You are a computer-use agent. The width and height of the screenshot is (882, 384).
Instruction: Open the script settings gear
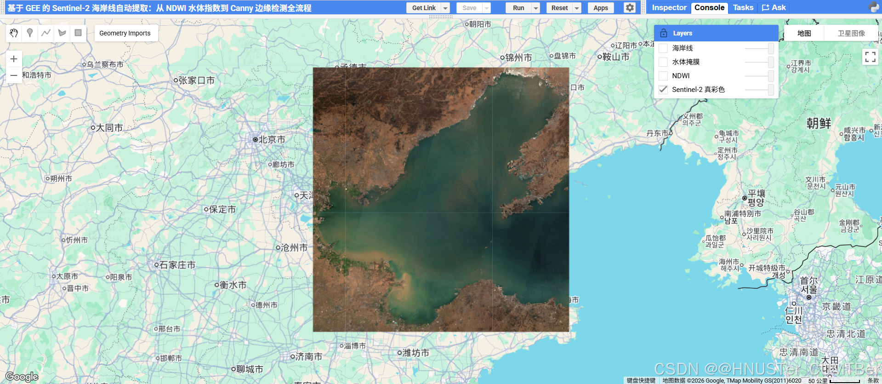pyautogui.click(x=630, y=8)
